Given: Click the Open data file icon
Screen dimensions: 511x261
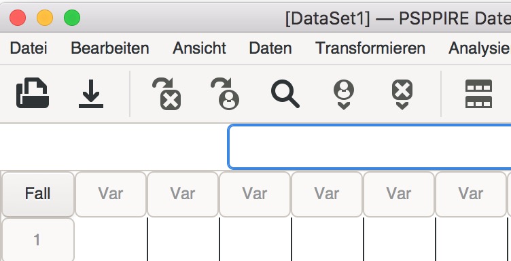Looking at the screenshot, I should [x=32, y=92].
